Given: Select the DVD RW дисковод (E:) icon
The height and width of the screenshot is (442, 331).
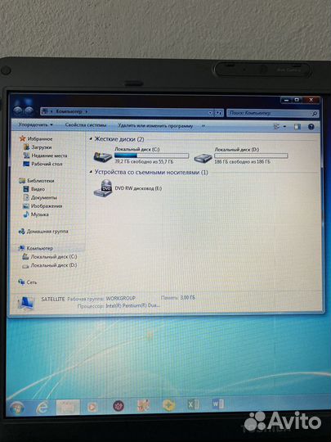Looking at the screenshot, I should (103, 188).
